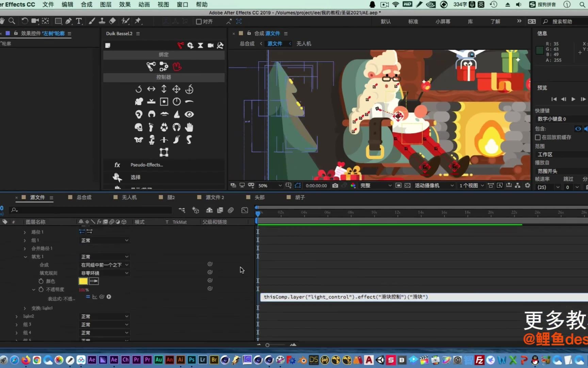Toggle video include eye in preview panel
The height and width of the screenshot is (368, 588).
pos(578,129)
